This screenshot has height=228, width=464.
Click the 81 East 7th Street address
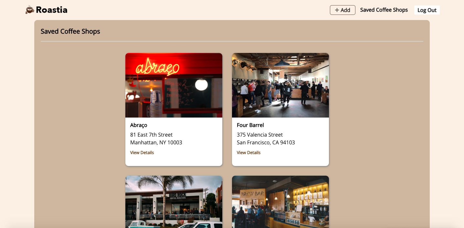pos(151,135)
